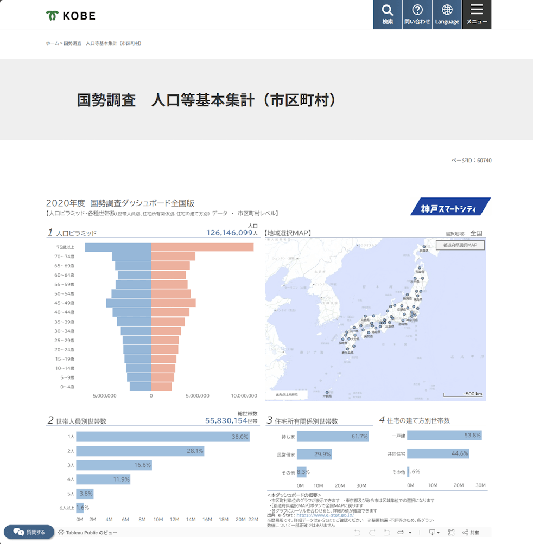Viewport: 533px width, 544px height.
Task: Open Tableau Public のビュー link
Action: click(x=87, y=533)
